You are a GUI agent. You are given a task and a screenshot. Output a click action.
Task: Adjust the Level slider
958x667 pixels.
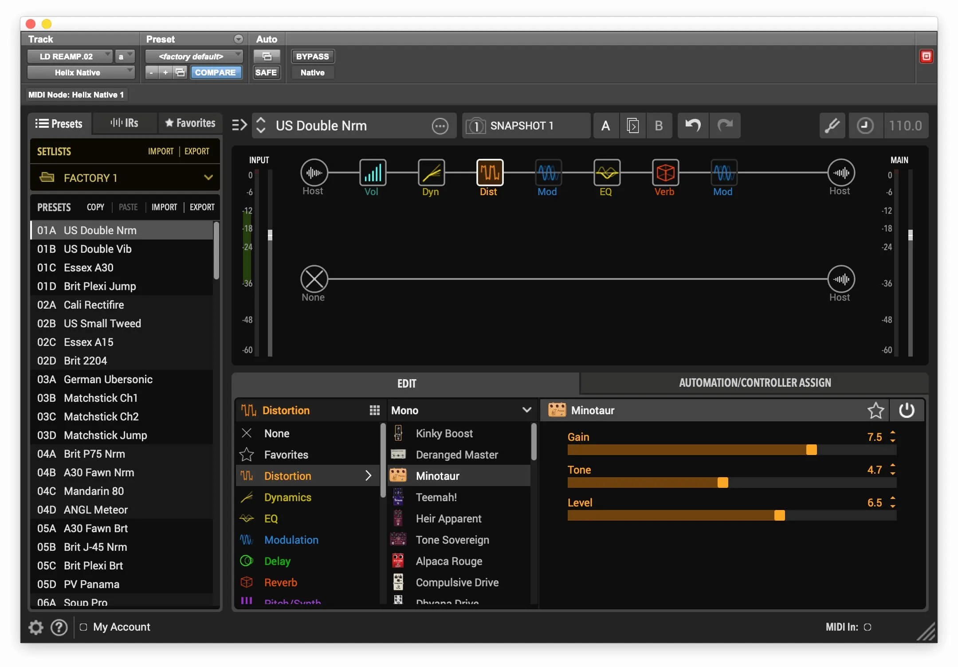[732, 515]
